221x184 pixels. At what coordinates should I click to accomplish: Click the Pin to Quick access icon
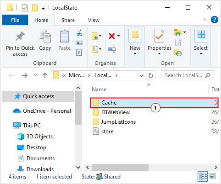click(x=20, y=36)
